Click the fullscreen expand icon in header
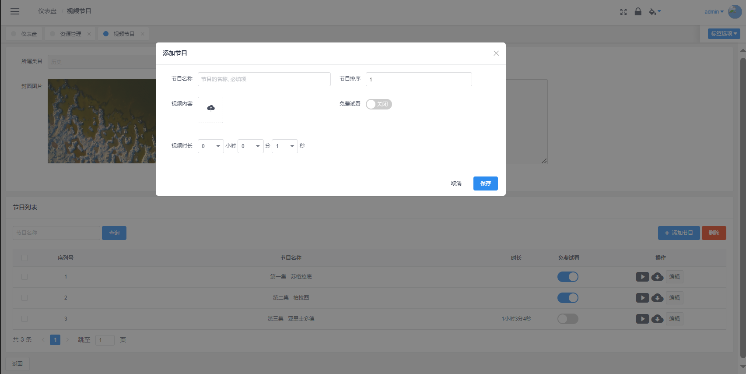 click(623, 12)
